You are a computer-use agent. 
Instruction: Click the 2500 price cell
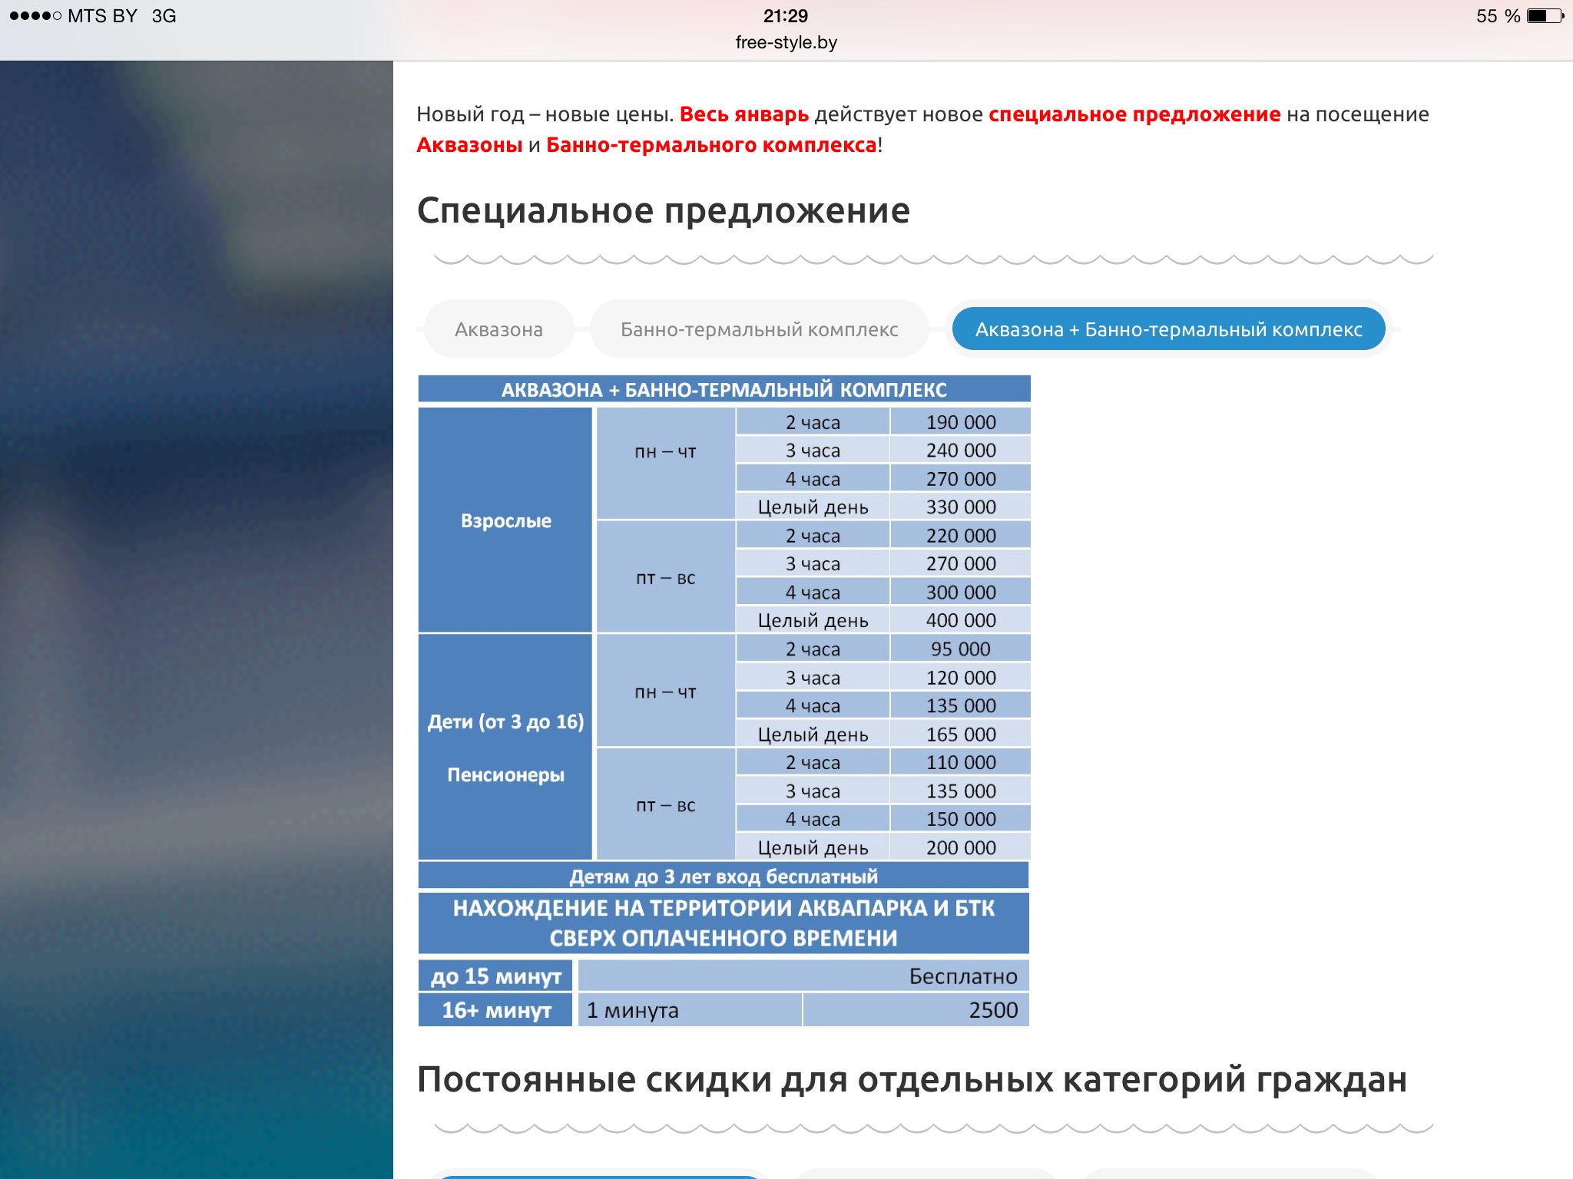click(916, 1010)
